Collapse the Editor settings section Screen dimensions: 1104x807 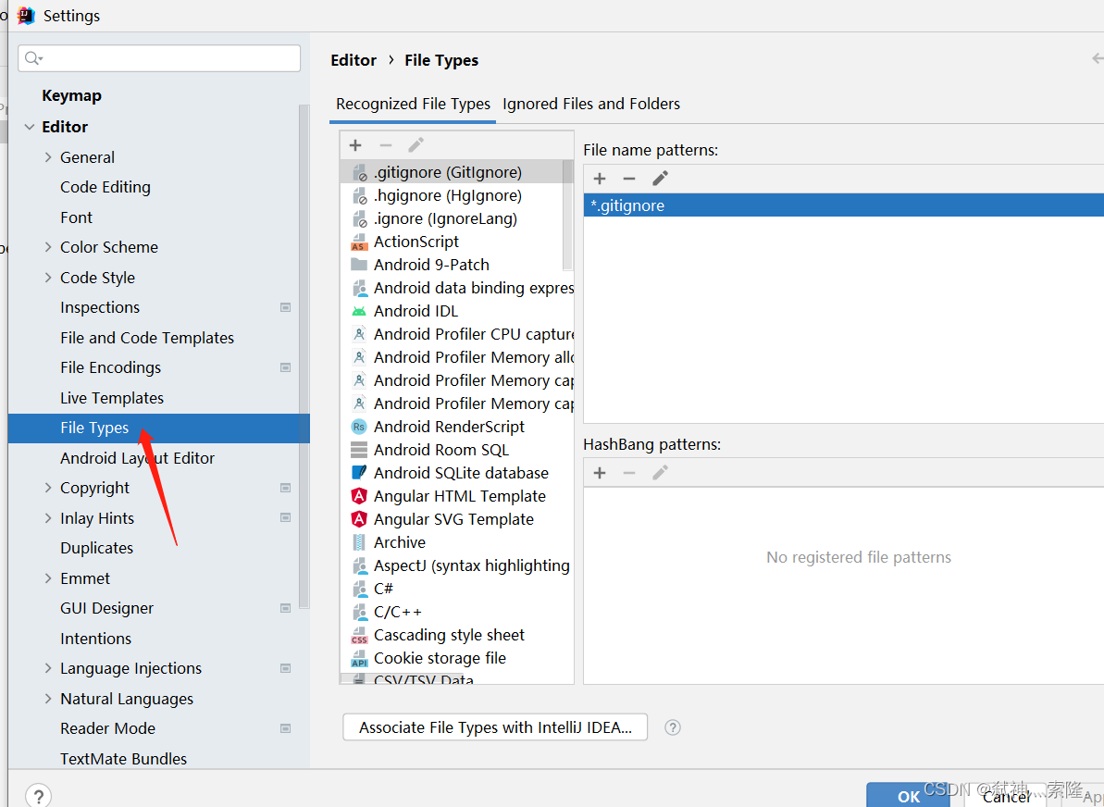coord(30,127)
